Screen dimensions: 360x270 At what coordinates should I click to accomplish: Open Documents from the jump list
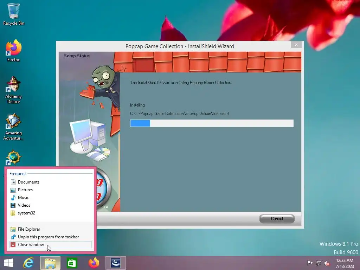pyautogui.click(x=51, y=182)
